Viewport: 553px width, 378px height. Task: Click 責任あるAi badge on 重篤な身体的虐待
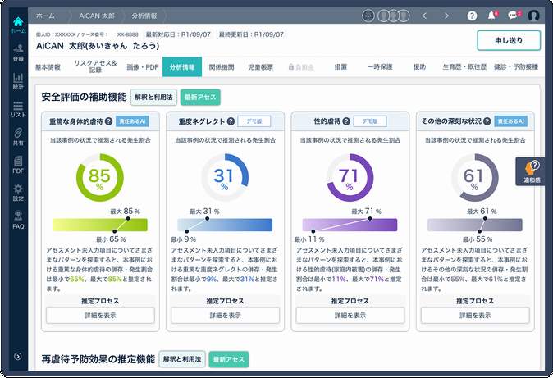coord(132,121)
